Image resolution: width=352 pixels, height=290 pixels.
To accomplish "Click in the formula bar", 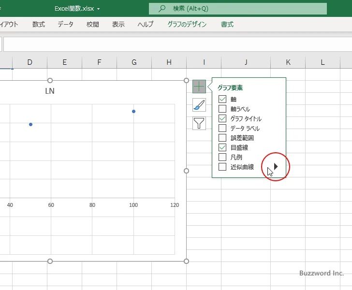I will [177, 44].
